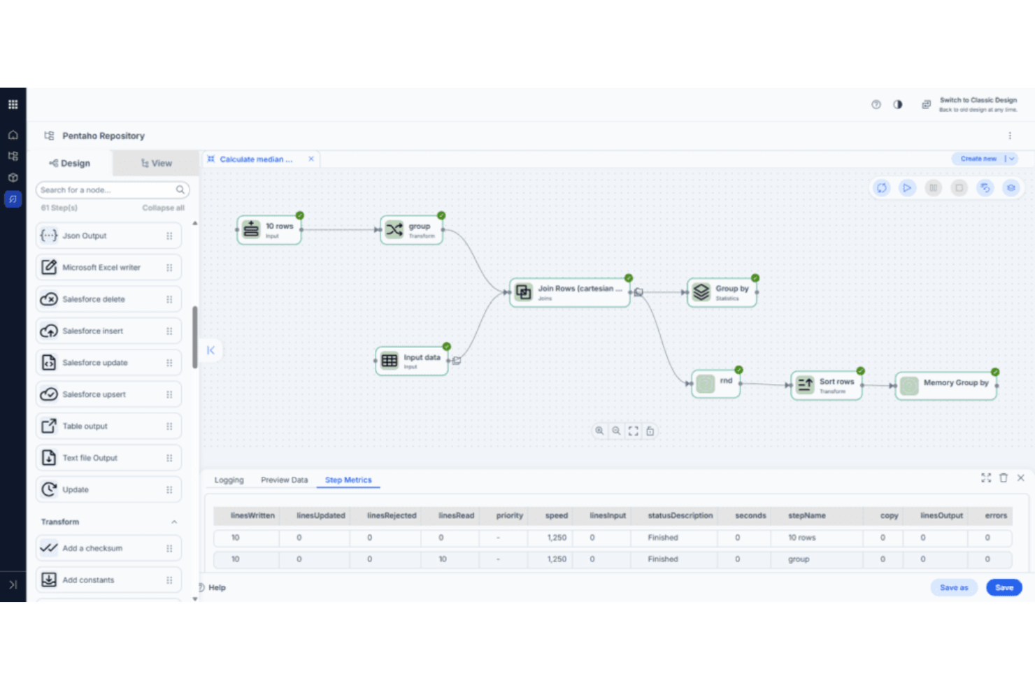The height and width of the screenshot is (690, 1035).
Task: Switch to the Preview Data tab
Action: point(284,480)
